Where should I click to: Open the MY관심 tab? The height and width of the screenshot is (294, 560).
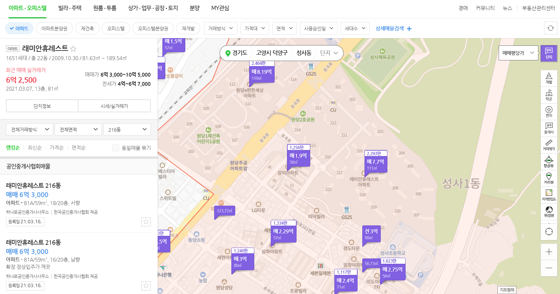[x=220, y=8]
